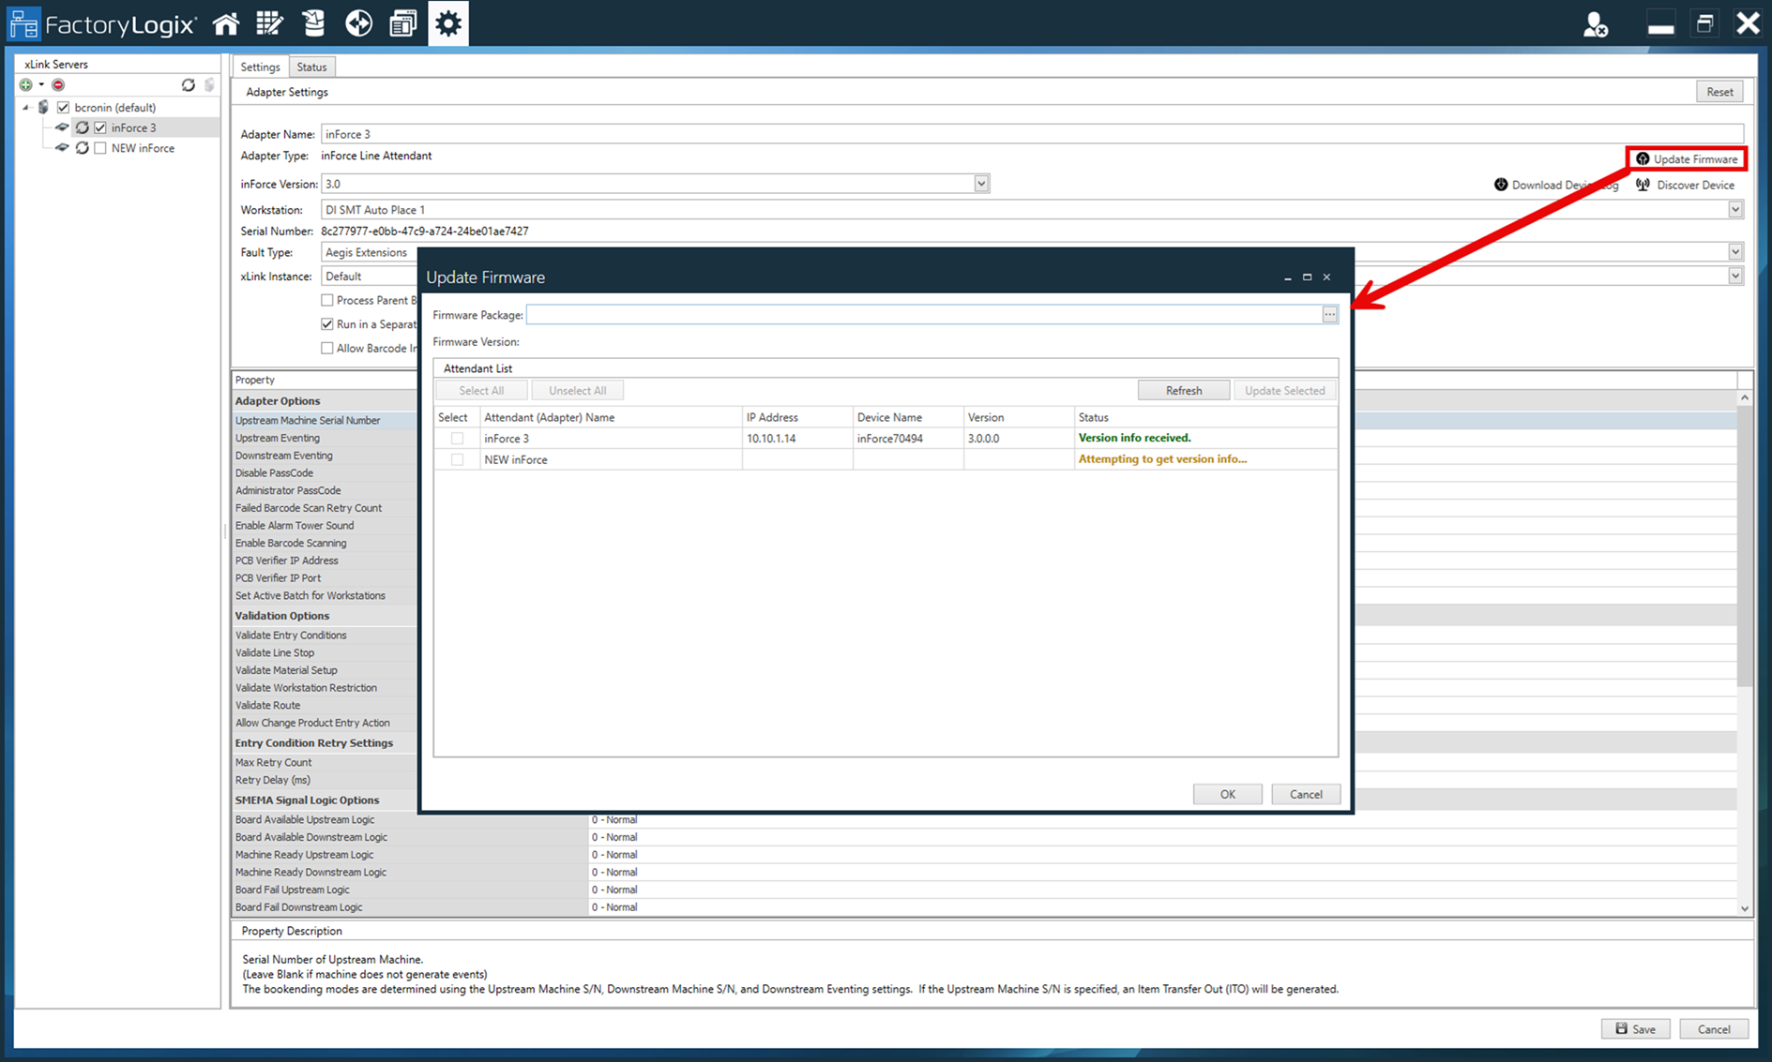This screenshot has width=1772, height=1062.
Task: Click the Update Selected button
Action: point(1284,391)
